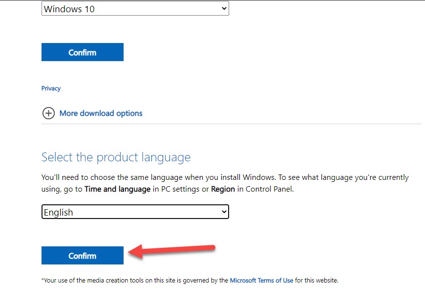Image resolution: width=425 pixels, height=306 pixels.
Task: Click the 'You'll need to choose the same language' sentence
Action: point(147,177)
